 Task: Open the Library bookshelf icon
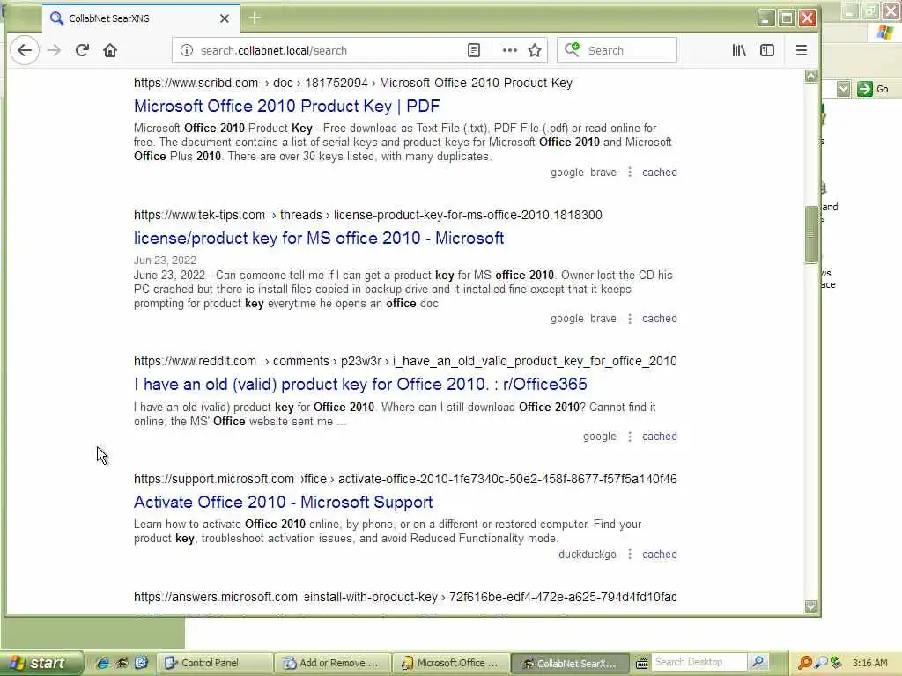[739, 50]
